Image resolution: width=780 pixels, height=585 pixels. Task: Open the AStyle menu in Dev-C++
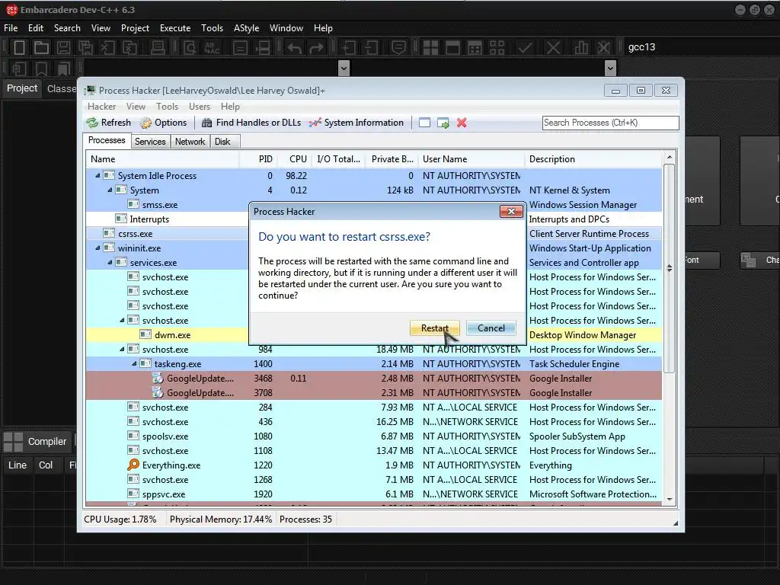click(x=246, y=28)
